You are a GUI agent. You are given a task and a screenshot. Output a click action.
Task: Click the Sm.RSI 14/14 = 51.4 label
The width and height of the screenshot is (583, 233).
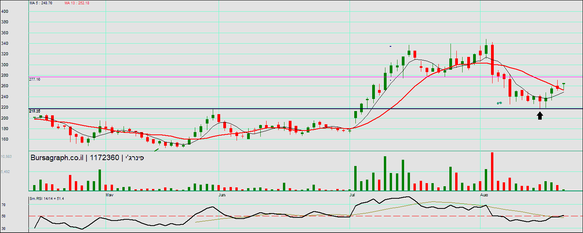(47, 199)
